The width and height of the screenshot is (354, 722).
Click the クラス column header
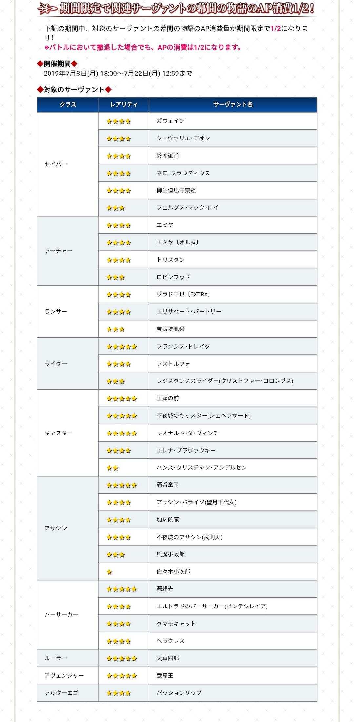coord(68,105)
